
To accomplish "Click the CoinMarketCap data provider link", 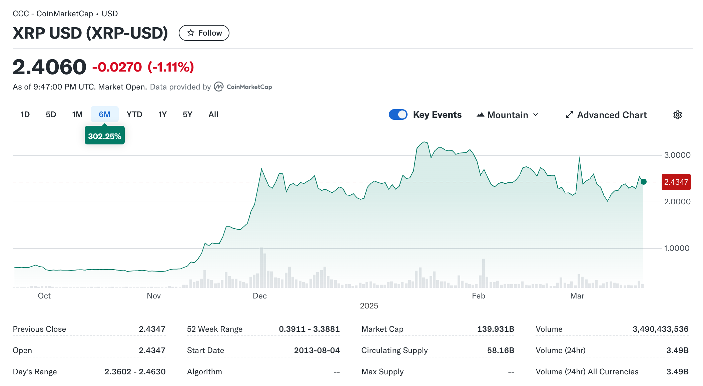I will [x=249, y=87].
